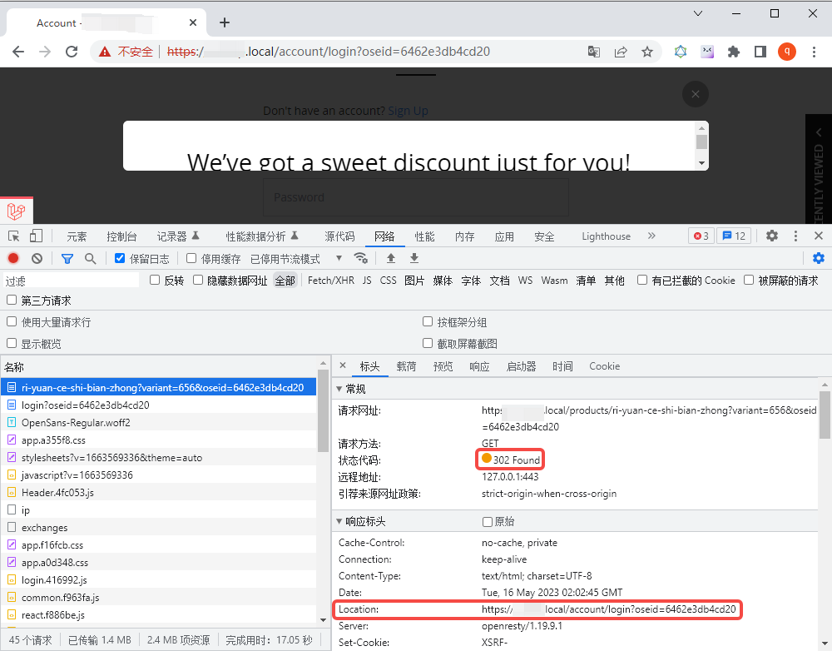Check the 原始 response headers checkbox
The height and width of the screenshot is (651, 832).
pyautogui.click(x=487, y=522)
